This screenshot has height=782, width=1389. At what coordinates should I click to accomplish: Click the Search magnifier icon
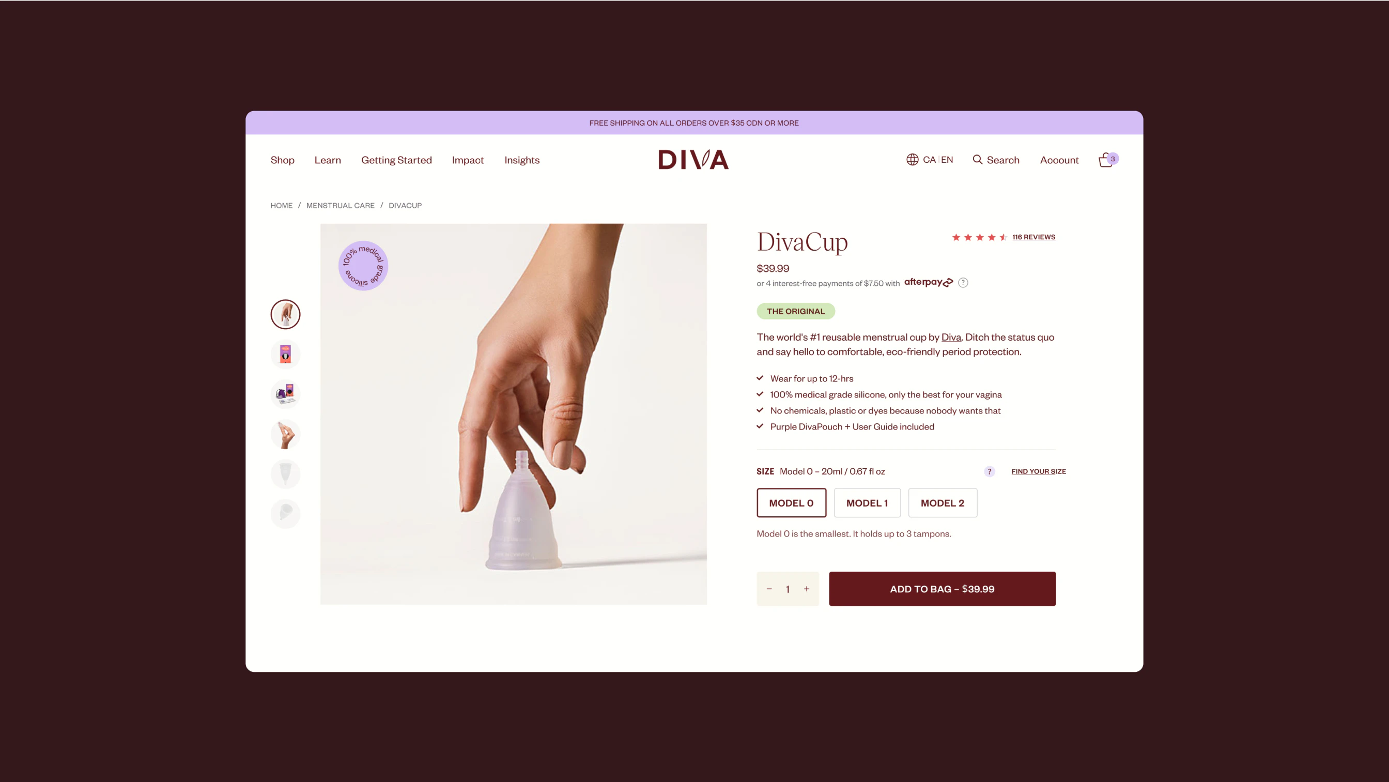pyautogui.click(x=977, y=160)
